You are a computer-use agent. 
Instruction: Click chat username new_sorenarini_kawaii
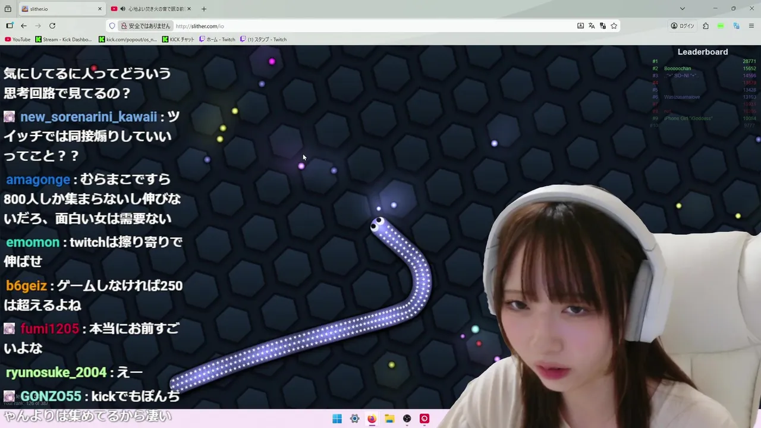tap(89, 117)
